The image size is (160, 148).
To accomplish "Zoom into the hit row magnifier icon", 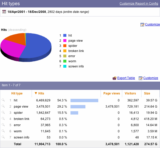I will [x=3, y=100].
